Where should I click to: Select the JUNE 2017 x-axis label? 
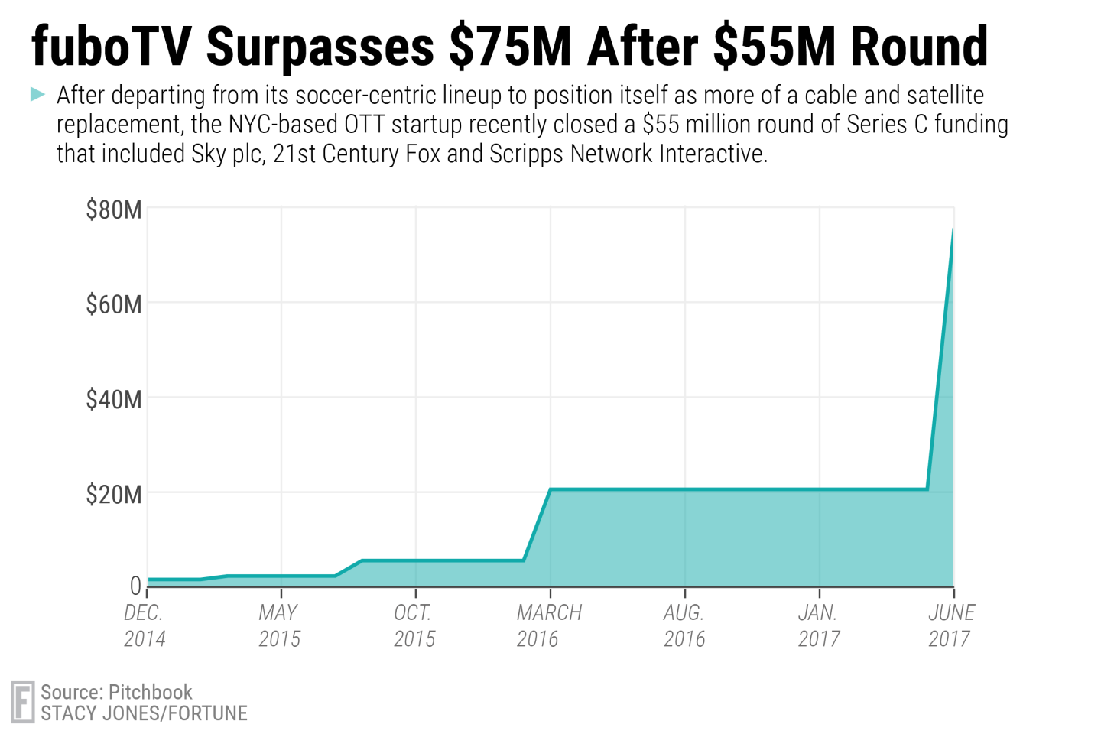click(x=951, y=625)
